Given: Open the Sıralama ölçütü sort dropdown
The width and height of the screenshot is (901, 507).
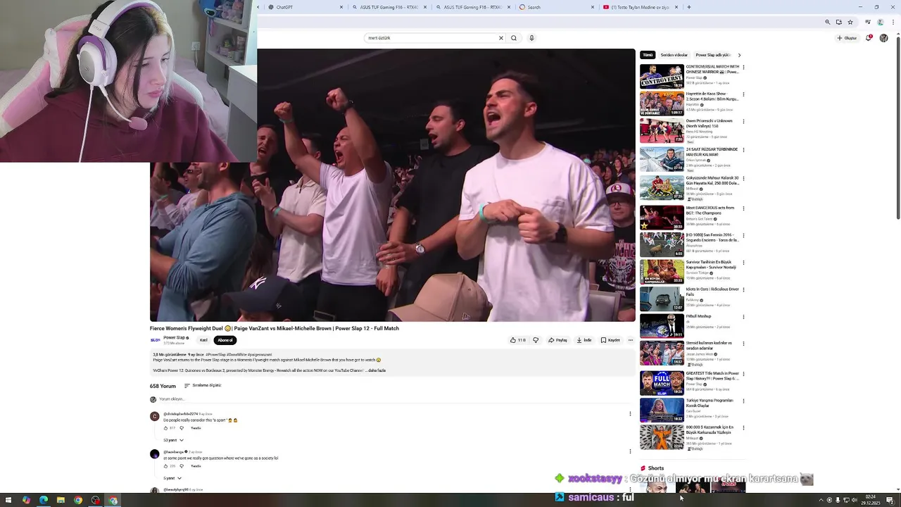Looking at the screenshot, I should pyautogui.click(x=203, y=386).
